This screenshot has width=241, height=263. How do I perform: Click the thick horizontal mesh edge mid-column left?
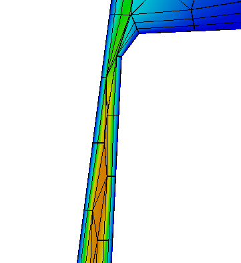(x=99, y=143)
